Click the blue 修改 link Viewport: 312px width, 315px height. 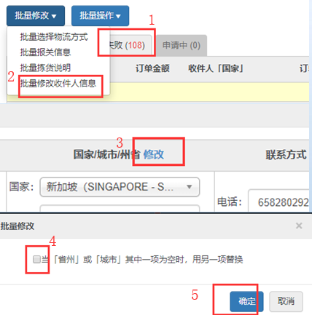point(154,154)
